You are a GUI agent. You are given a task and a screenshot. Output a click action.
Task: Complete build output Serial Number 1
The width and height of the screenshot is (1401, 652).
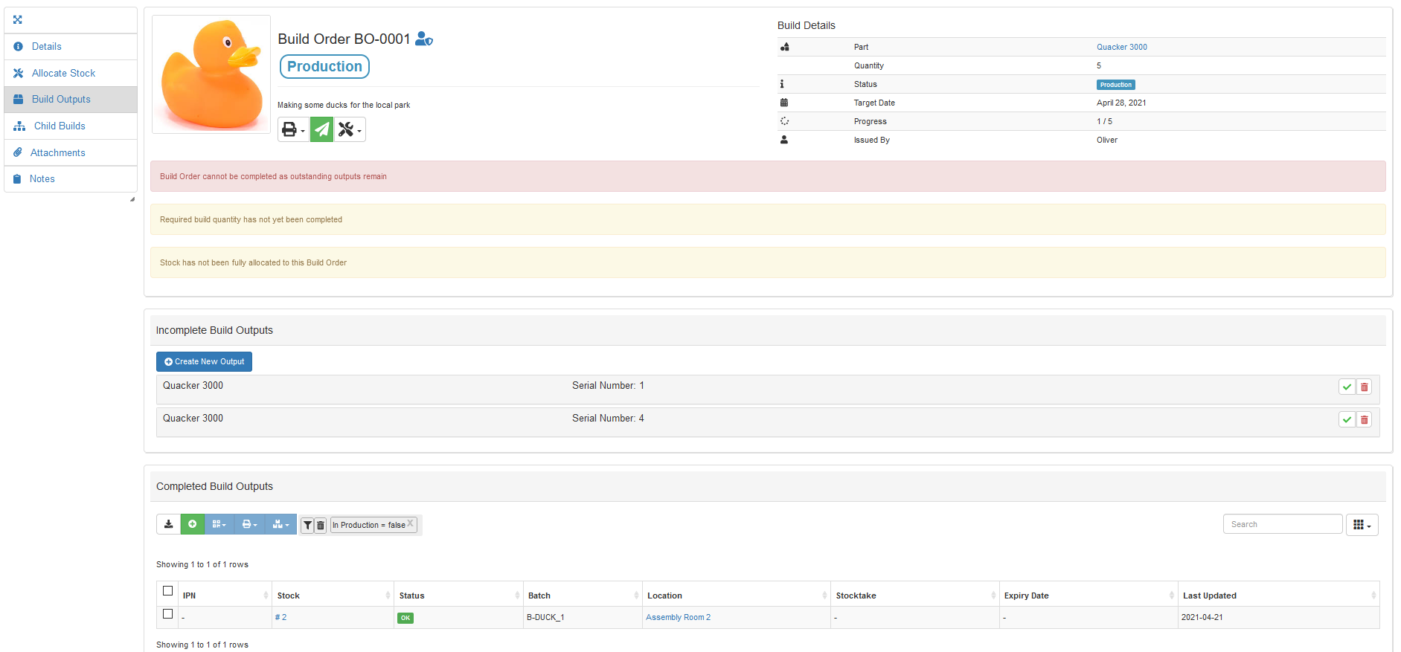(x=1346, y=387)
